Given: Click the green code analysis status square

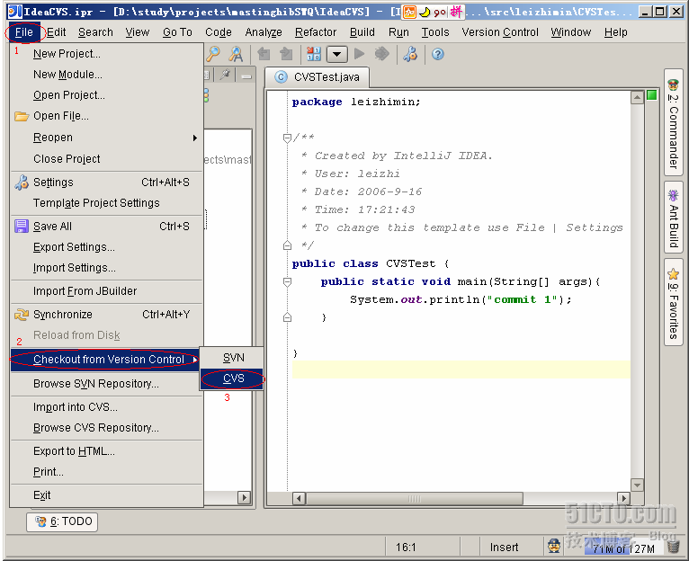Looking at the screenshot, I should (x=651, y=95).
